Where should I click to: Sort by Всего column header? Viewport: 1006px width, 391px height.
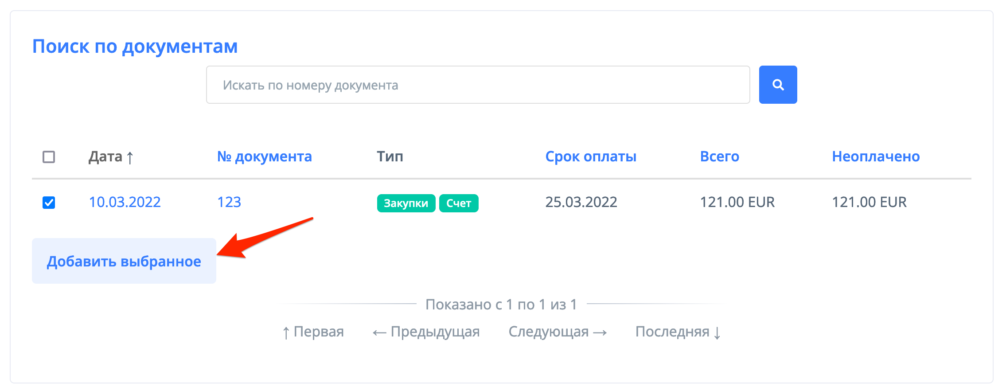[x=719, y=157]
